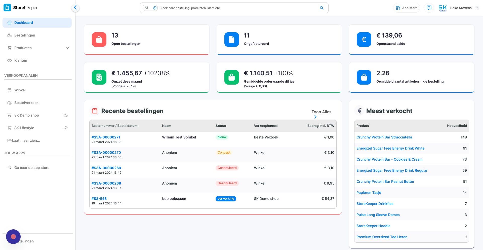
Task: Open the All search scope selector
Action: coord(150,8)
